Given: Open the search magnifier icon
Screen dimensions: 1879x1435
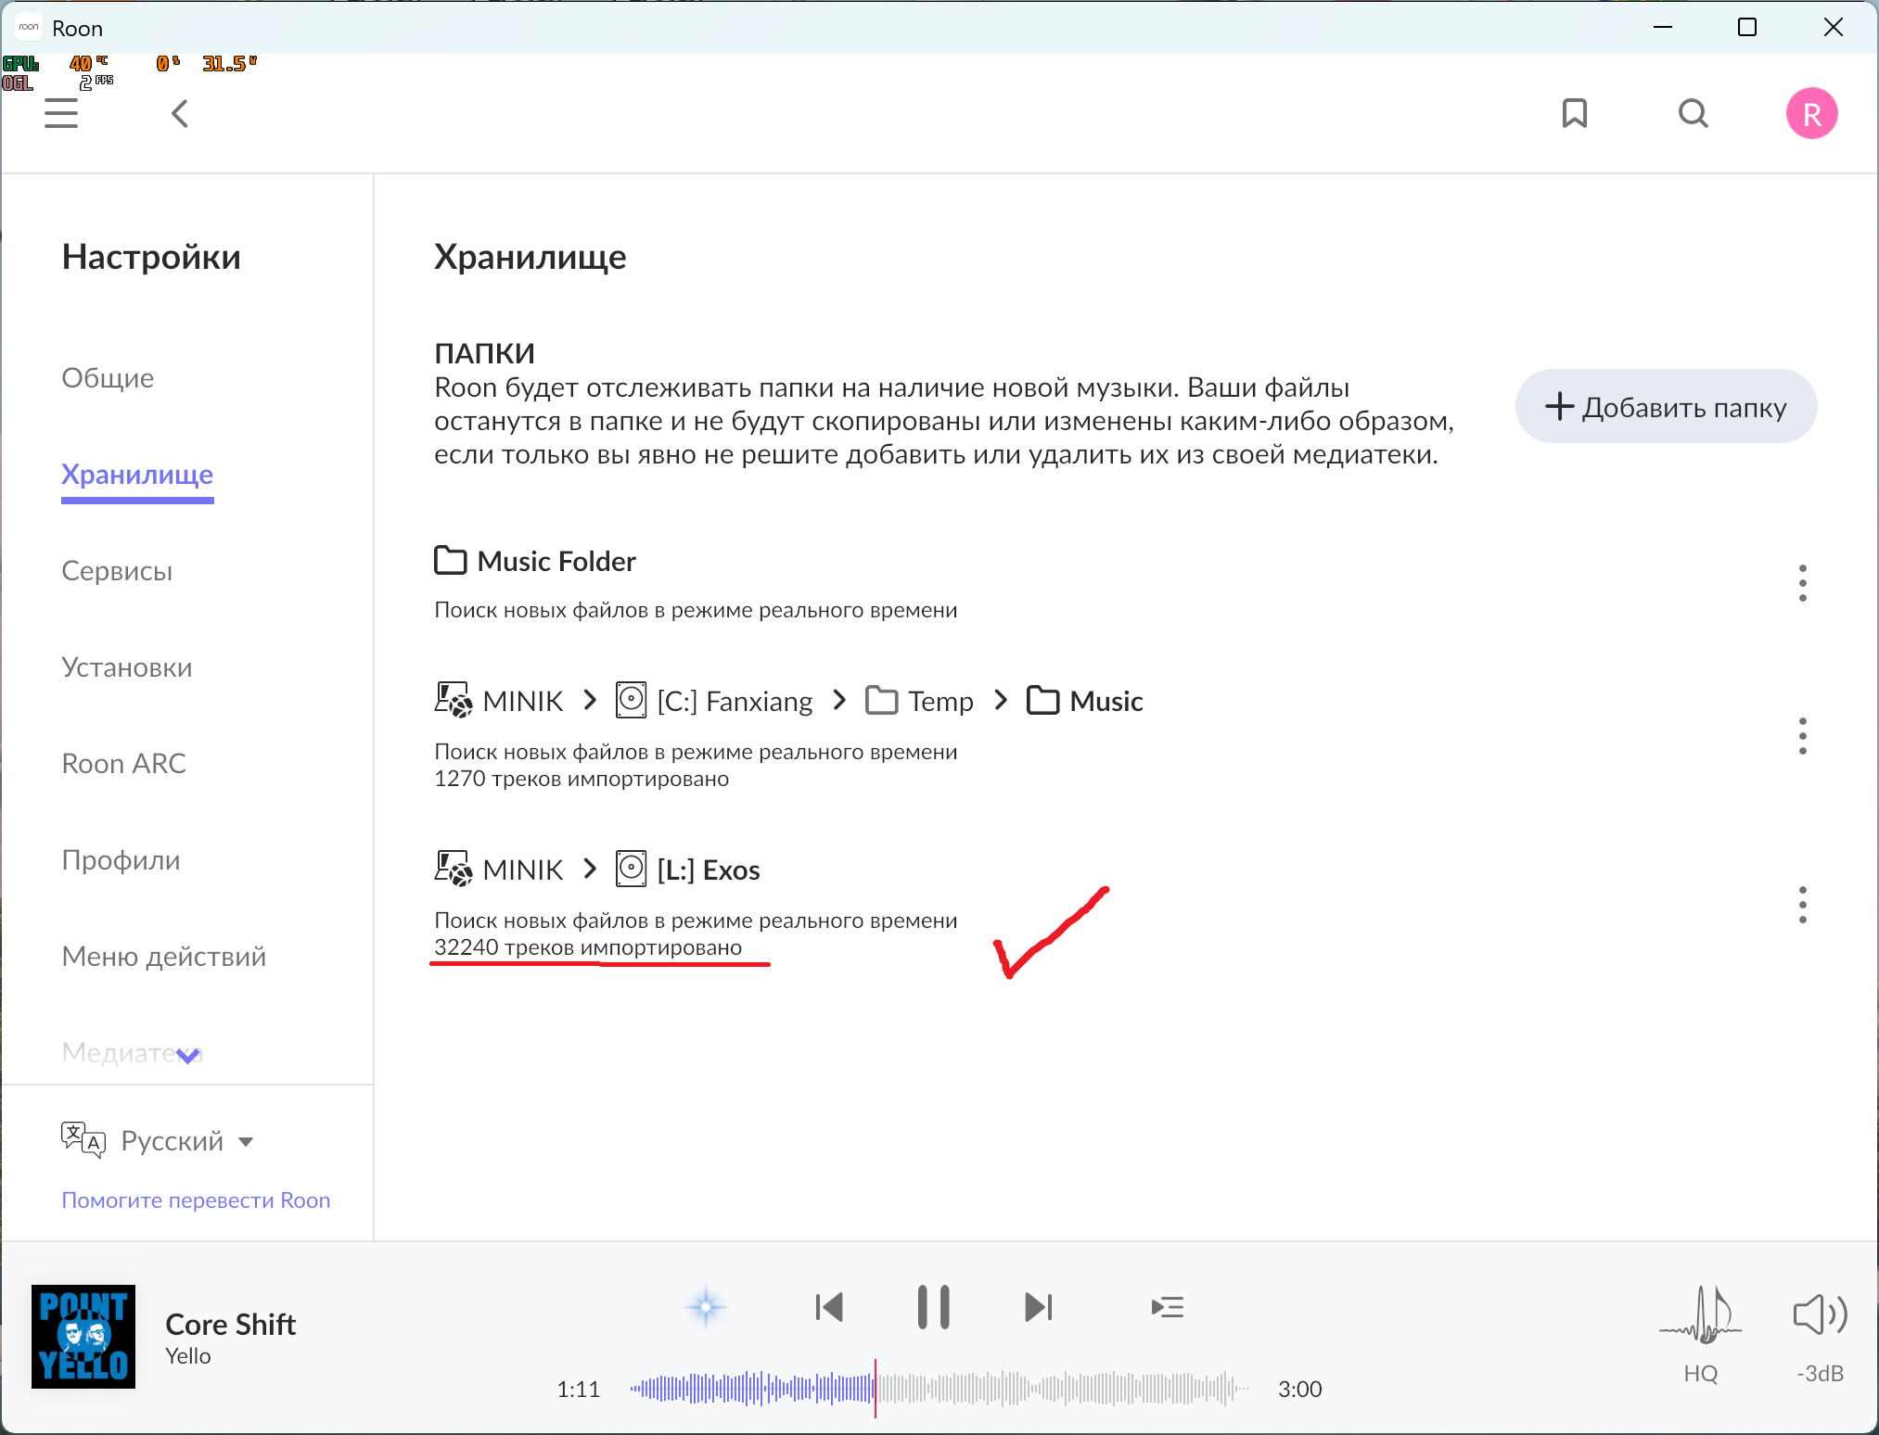Looking at the screenshot, I should coord(1693,113).
